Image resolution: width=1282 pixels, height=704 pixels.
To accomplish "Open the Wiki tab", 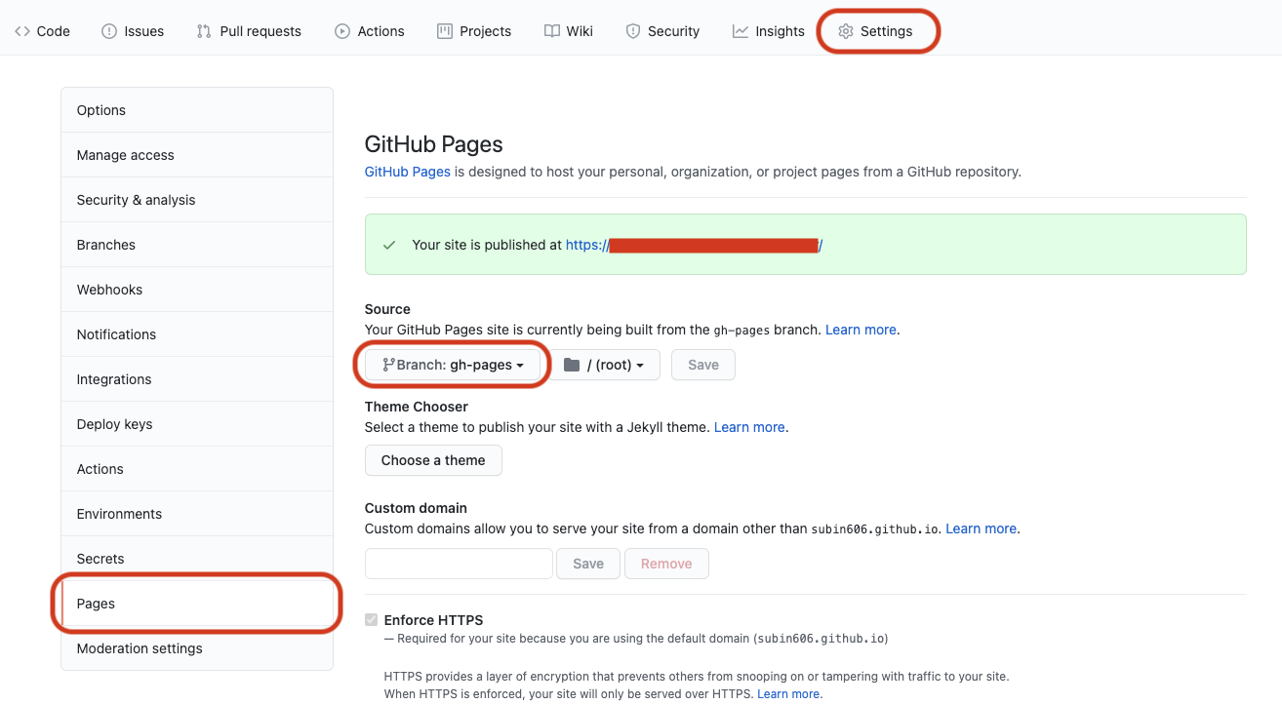I will pos(569,31).
